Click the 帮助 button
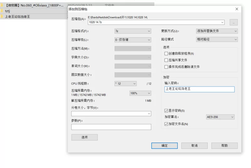This screenshot has height=168, width=251. pyautogui.click(x=224, y=146)
